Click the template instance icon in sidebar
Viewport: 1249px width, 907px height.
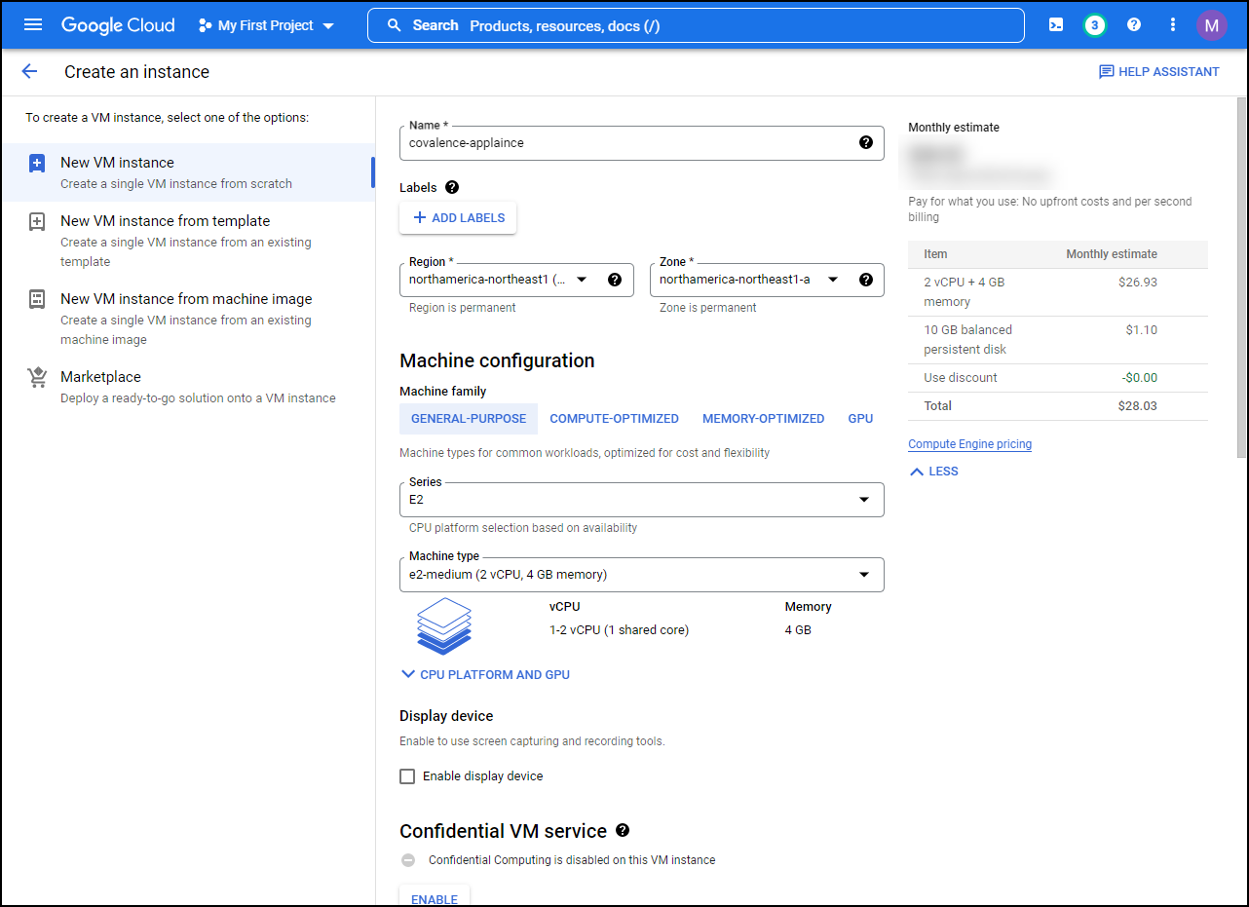36,221
